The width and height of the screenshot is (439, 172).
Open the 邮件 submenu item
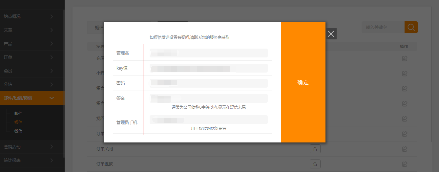pos(18,114)
